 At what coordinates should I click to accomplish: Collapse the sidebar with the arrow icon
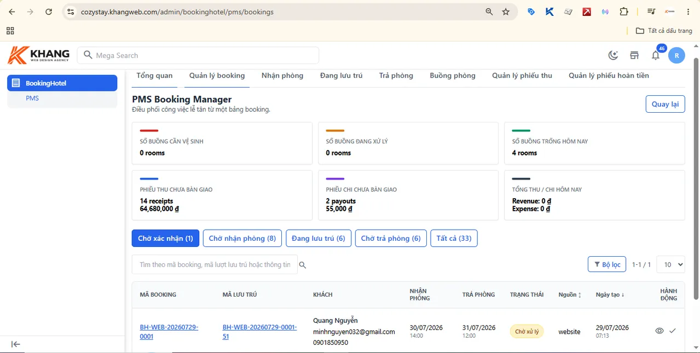16,344
